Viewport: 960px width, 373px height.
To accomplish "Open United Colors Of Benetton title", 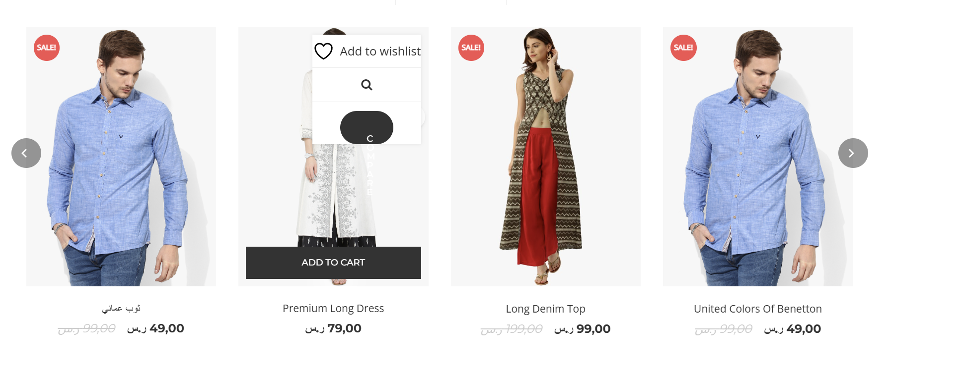I will tap(758, 309).
